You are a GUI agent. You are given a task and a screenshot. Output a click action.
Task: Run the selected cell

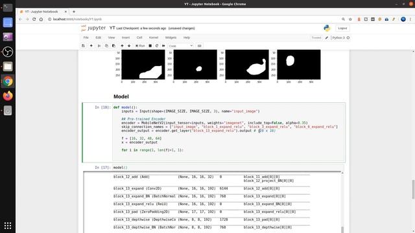140,46
